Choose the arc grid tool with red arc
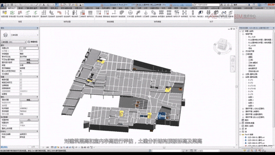 pos(59,12)
